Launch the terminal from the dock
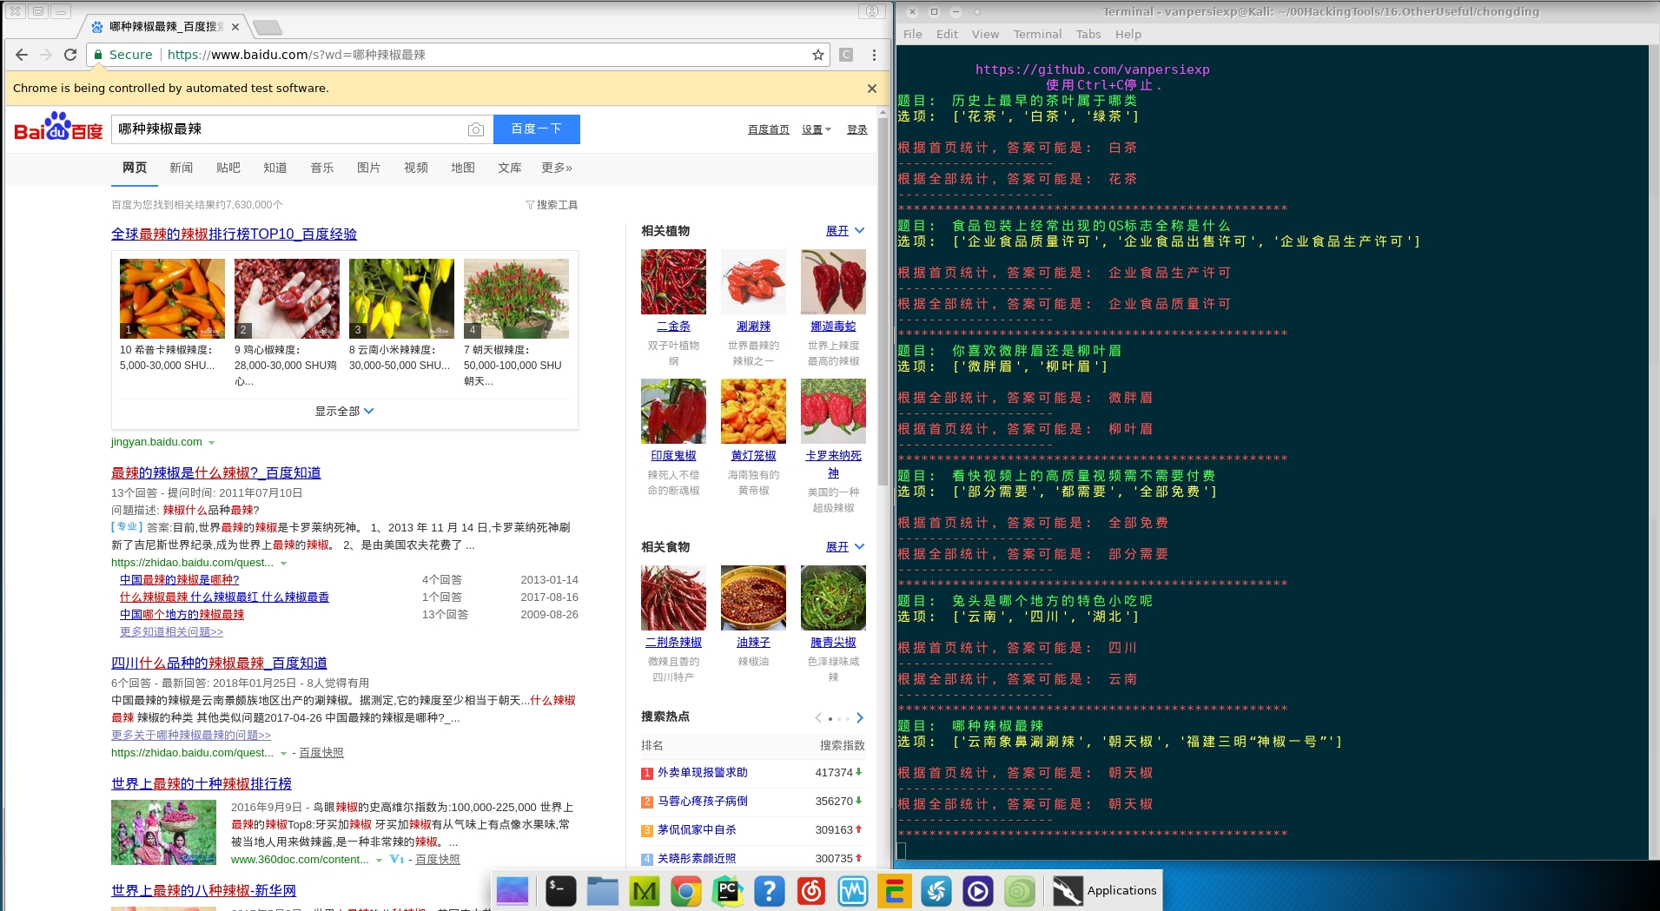1660x911 pixels. click(560, 891)
